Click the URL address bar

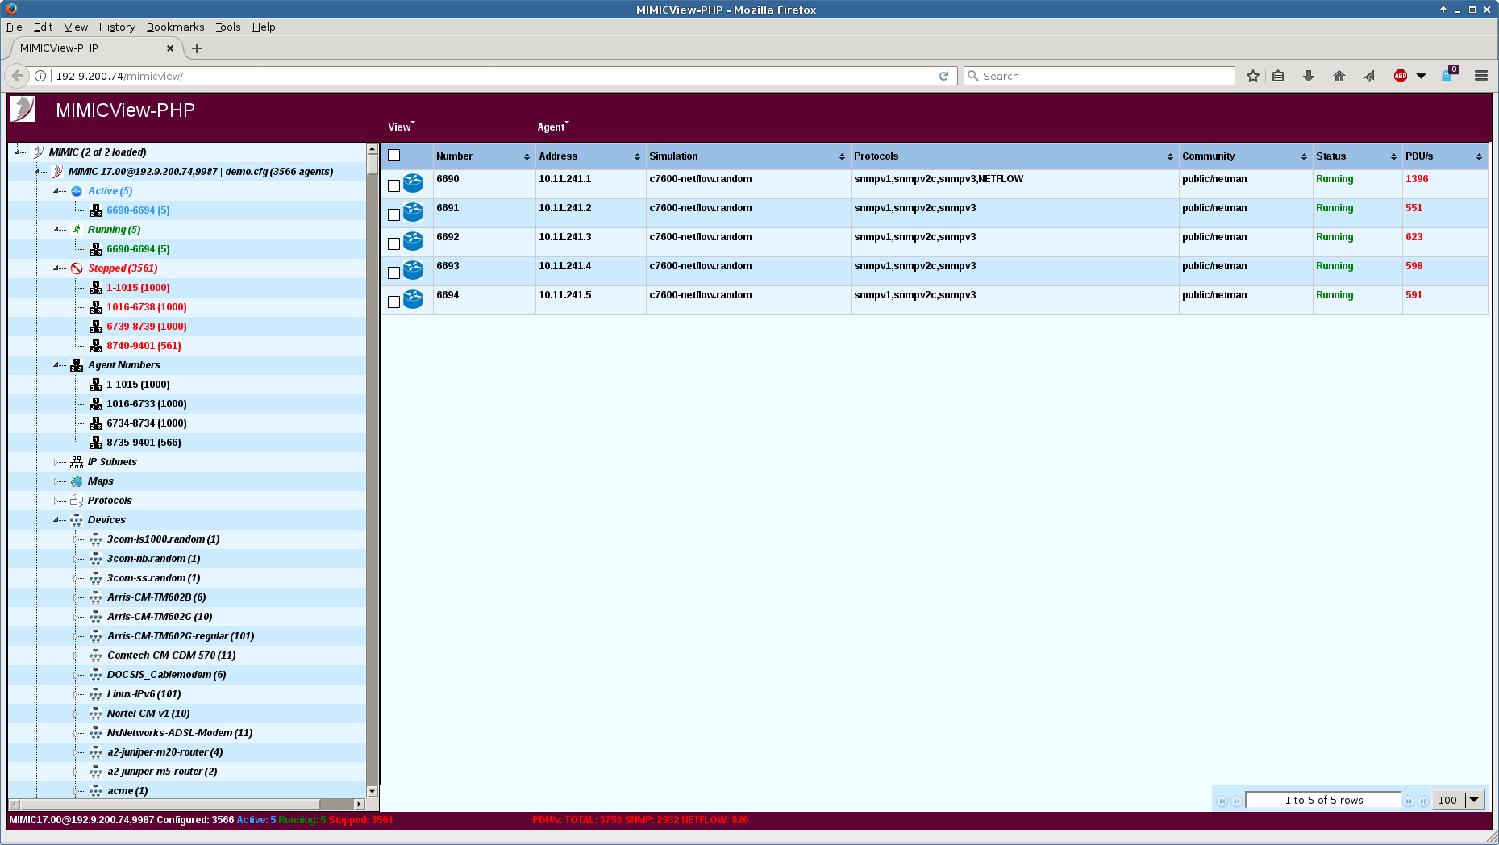pos(492,76)
